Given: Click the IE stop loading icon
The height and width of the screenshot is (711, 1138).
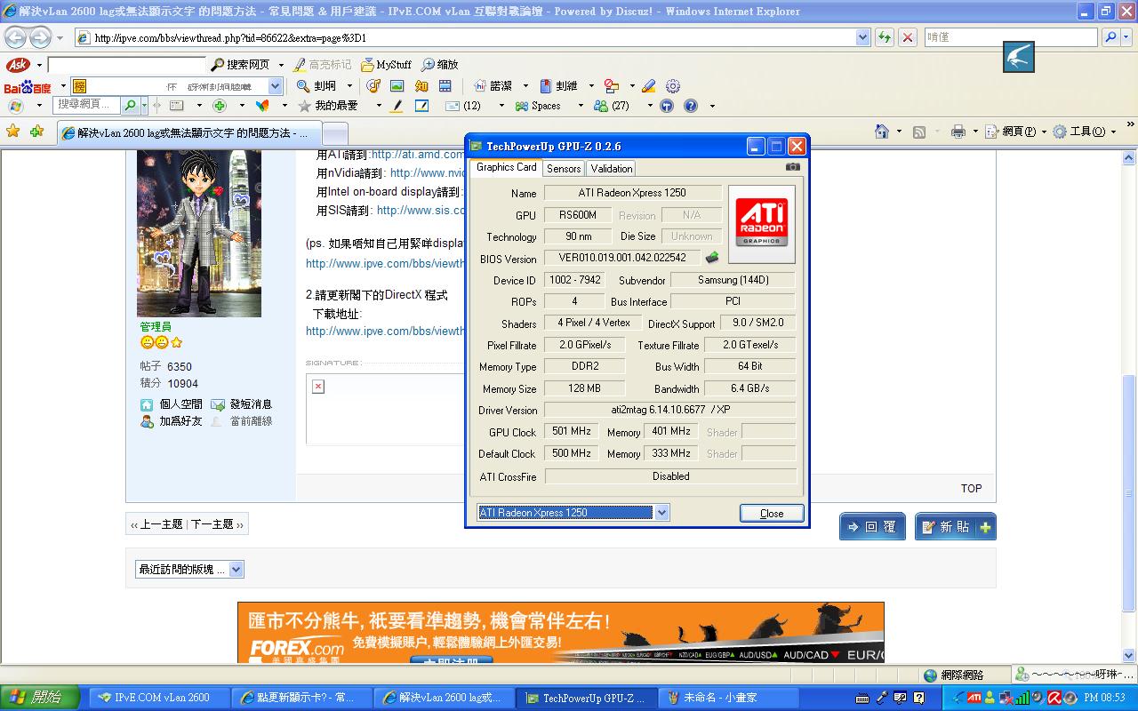Looking at the screenshot, I should tap(908, 37).
